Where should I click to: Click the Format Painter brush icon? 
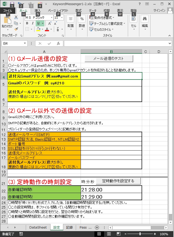(16, 29)
